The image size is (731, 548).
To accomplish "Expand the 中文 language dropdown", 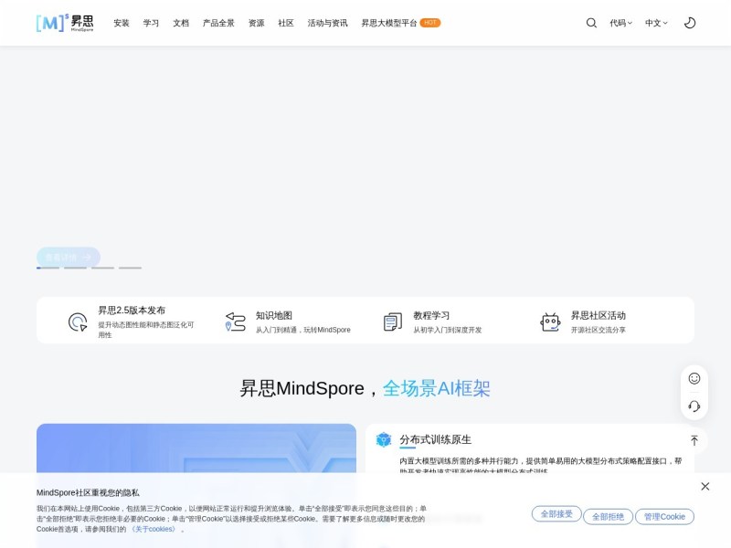I will point(656,23).
